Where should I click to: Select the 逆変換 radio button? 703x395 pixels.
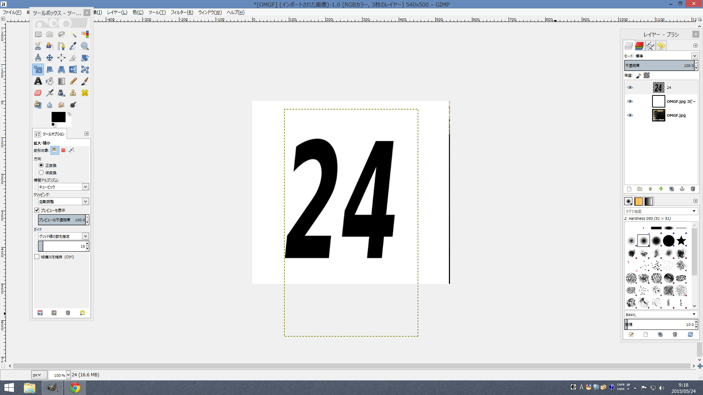click(x=41, y=173)
